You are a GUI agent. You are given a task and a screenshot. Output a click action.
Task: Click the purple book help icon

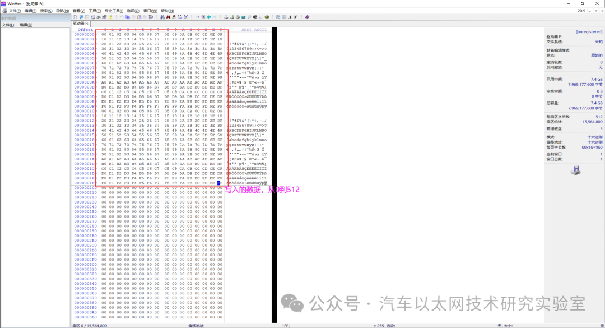point(307,17)
